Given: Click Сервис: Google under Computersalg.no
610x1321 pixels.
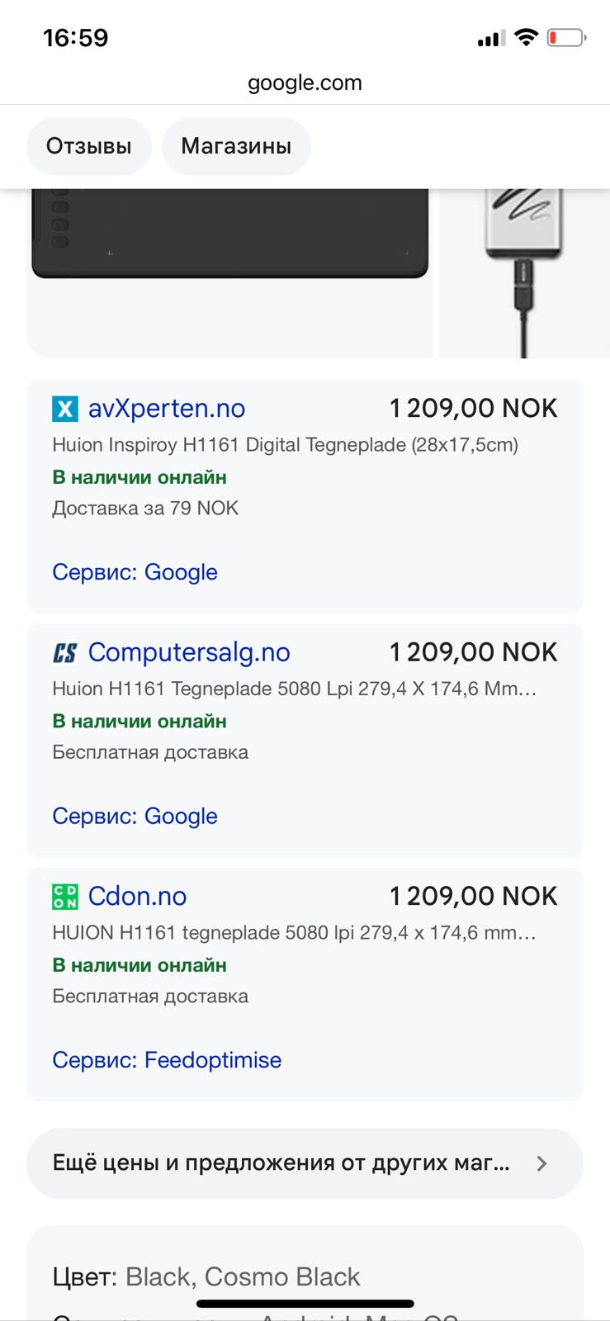Looking at the screenshot, I should pos(135,816).
